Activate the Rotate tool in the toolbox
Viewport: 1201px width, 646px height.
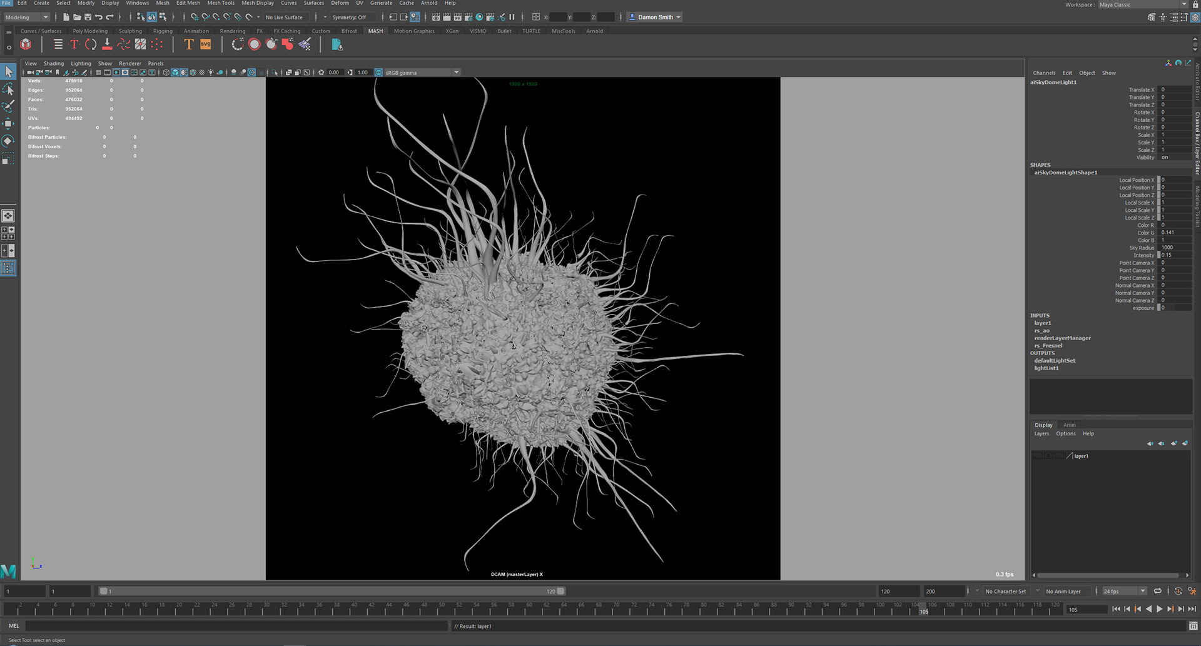[x=8, y=141]
